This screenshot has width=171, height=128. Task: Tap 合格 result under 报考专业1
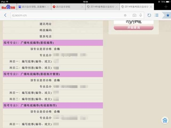coord(57,49)
